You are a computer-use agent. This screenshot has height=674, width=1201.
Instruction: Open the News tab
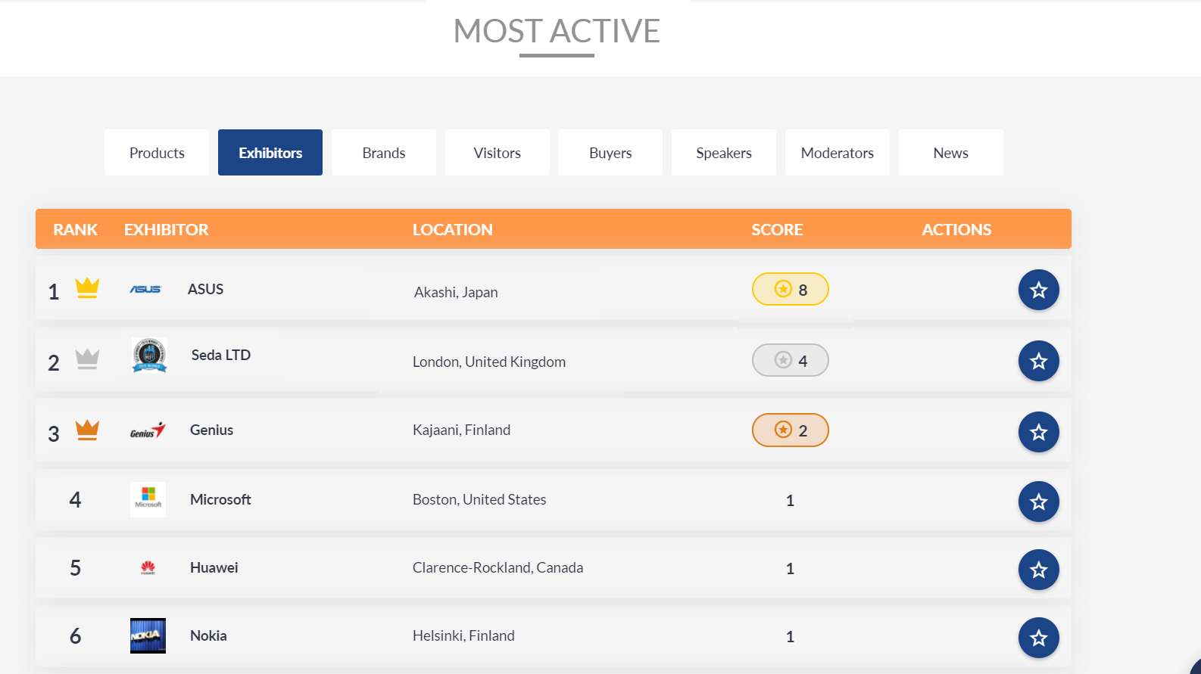[x=951, y=153]
